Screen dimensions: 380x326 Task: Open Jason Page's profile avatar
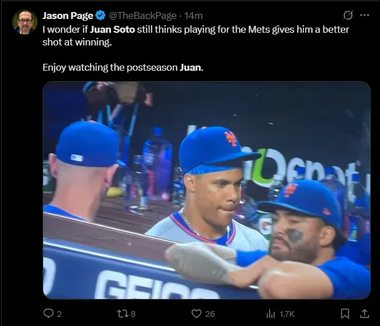pos(25,22)
